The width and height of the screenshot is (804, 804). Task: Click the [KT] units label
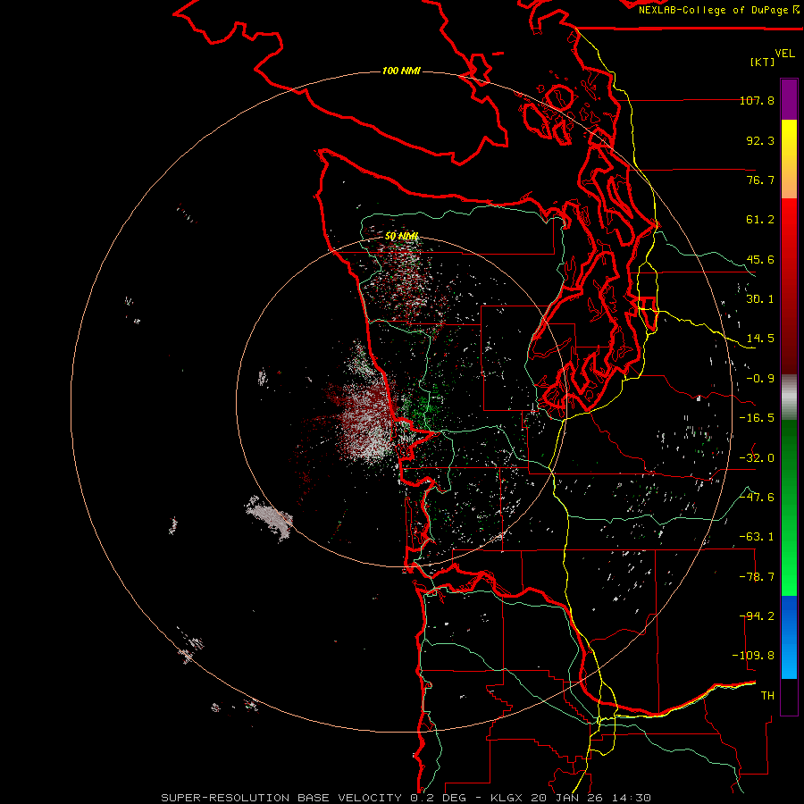coord(762,62)
